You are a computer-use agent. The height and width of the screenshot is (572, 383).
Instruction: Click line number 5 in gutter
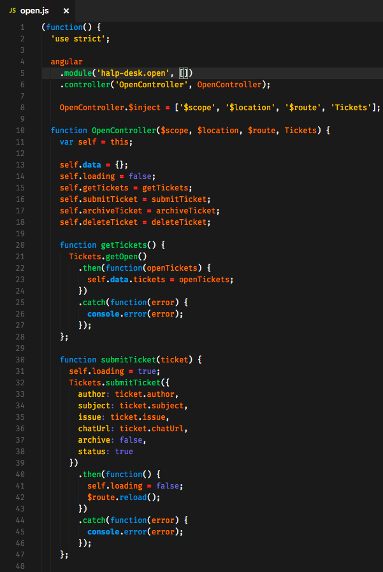click(x=22, y=73)
